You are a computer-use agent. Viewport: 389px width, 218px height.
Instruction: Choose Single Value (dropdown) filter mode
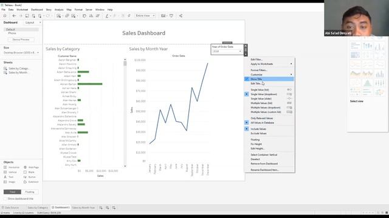click(269, 94)
